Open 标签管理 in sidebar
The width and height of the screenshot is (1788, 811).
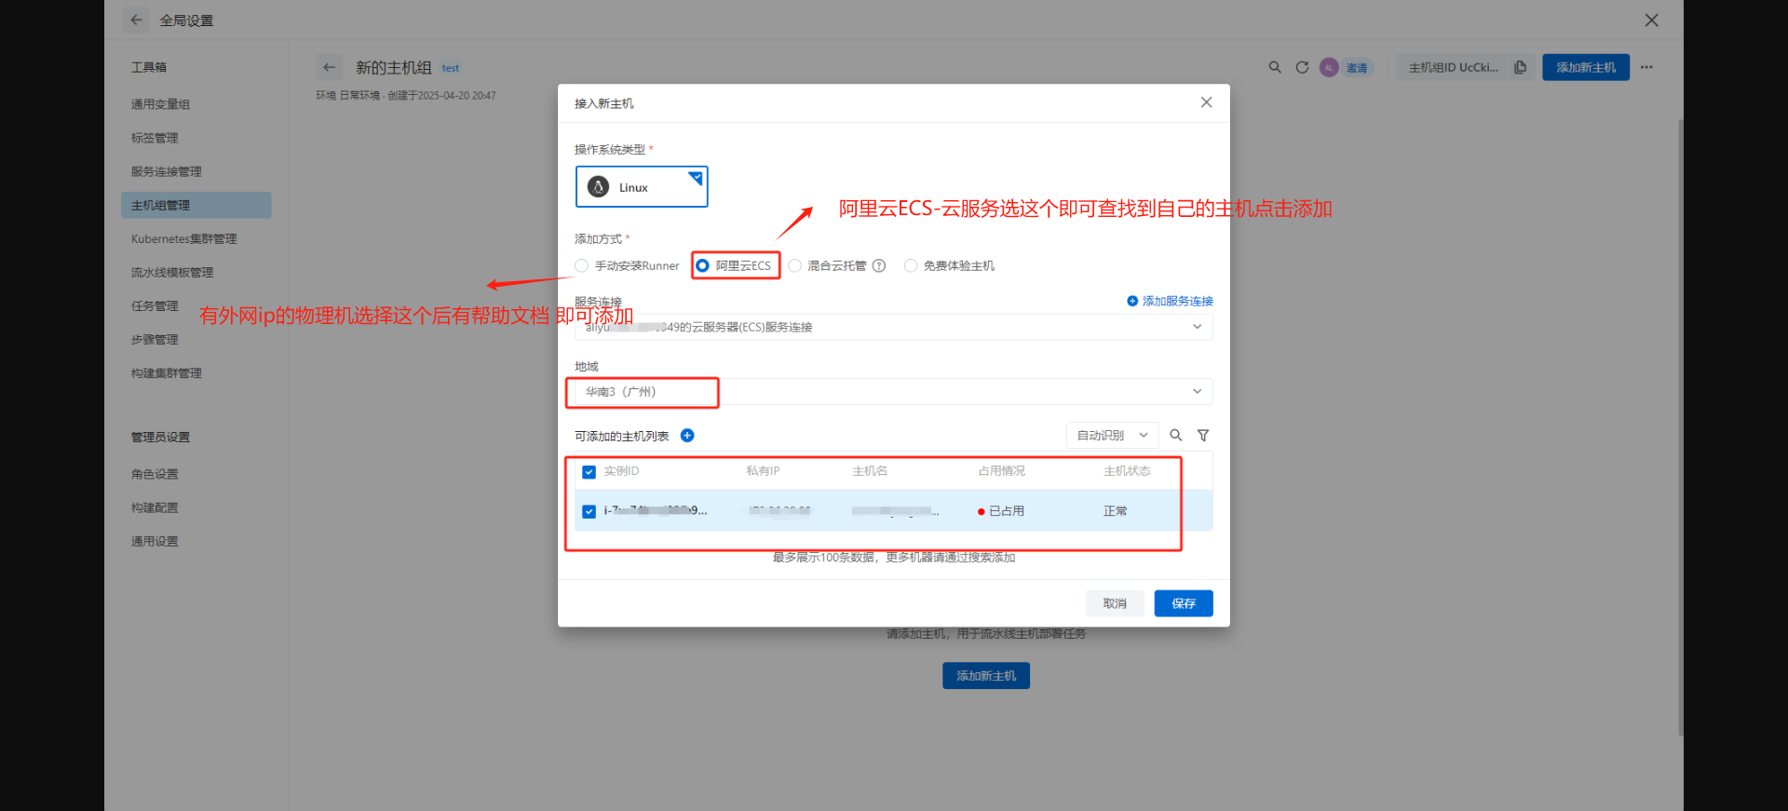(x=155, y=138)
